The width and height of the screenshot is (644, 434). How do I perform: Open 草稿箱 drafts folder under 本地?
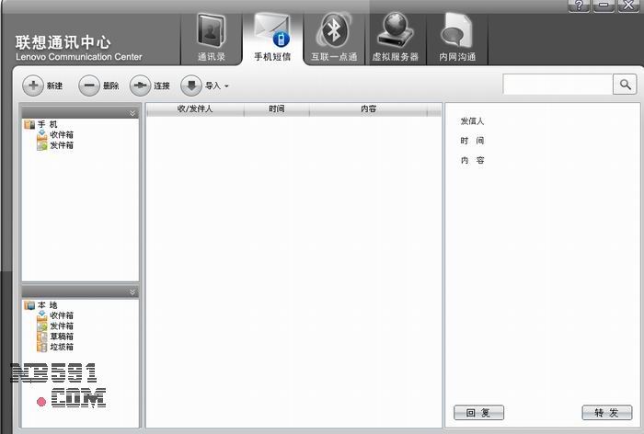[x=61, y=337]
